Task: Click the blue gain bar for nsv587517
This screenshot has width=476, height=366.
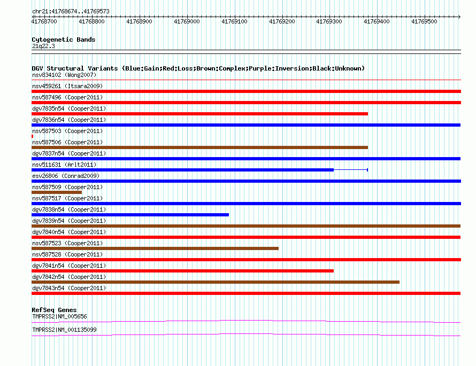Action: [246, 204]
